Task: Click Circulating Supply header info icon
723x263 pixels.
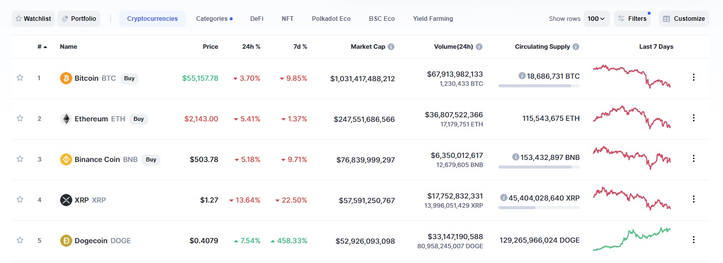Action: pyautogui.click(x=576, y=47)
